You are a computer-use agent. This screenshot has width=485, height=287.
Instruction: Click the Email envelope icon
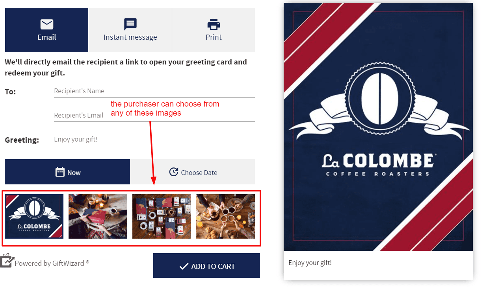pyautogui.click(x=46, y=24)
